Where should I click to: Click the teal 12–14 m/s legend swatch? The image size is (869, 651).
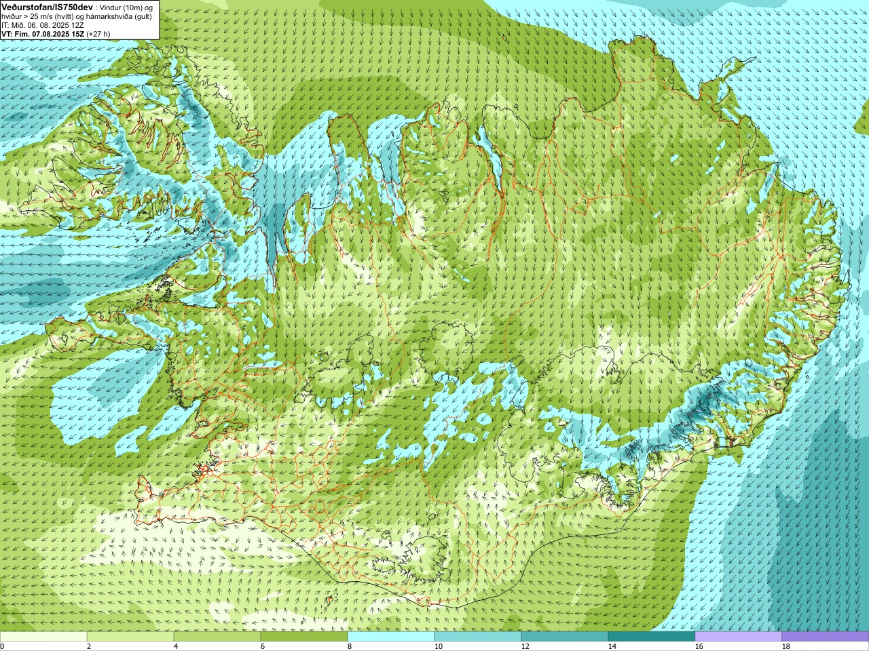[x=565, y=637]
